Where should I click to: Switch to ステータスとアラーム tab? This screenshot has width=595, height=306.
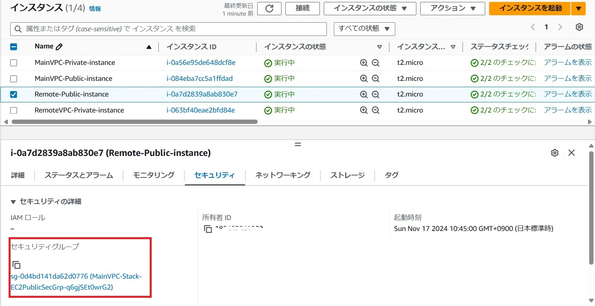[x=79, y=175]
